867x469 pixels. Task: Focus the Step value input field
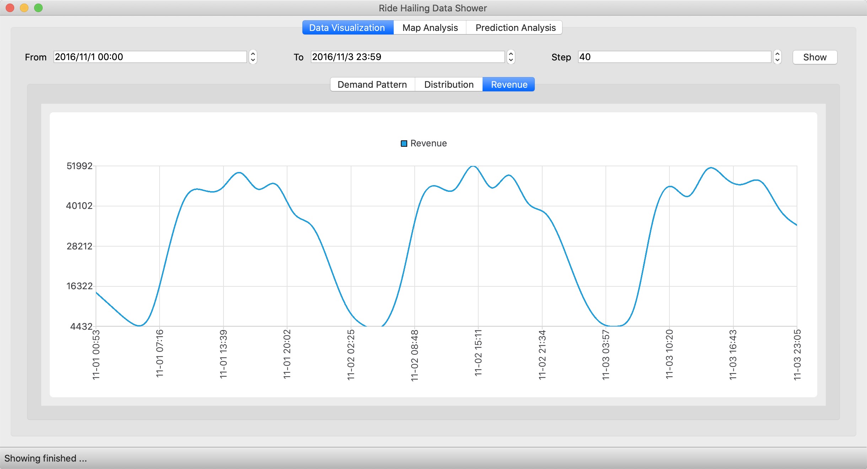[x=674, y=57]
